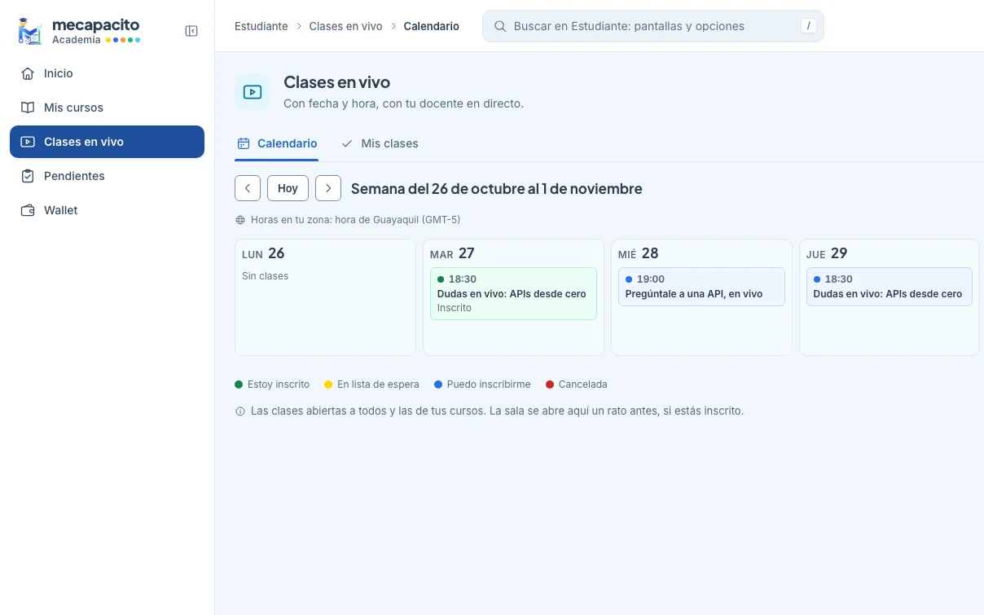Click the Estudiante breadcrumb
This screenshot has height=615, width=984.
click(x=261, y=26)
